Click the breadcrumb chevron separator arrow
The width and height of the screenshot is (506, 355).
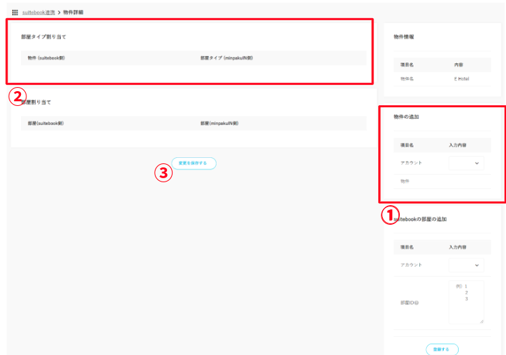coord(59,12)
